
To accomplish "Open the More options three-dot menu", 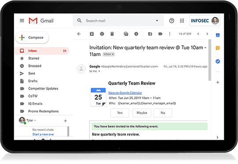I will [170, 34].
